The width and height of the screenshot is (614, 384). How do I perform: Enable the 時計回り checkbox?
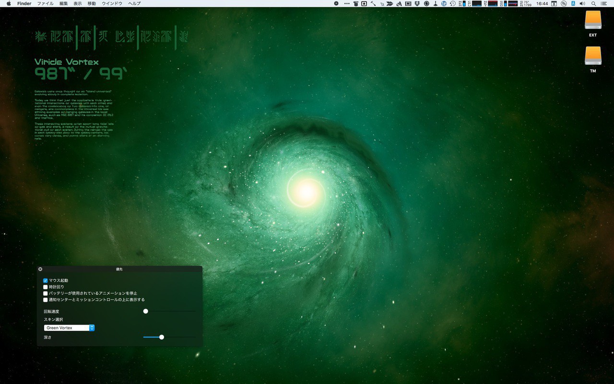pos(46,287)
